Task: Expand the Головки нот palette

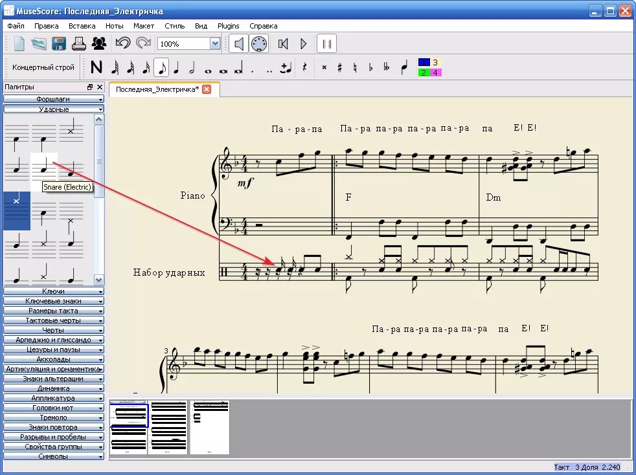Action: pyautogui.click(x=54, y=408)
